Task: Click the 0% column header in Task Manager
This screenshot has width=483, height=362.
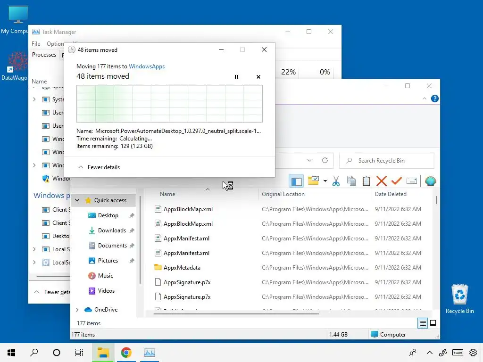Action: [x=325, y=72]
